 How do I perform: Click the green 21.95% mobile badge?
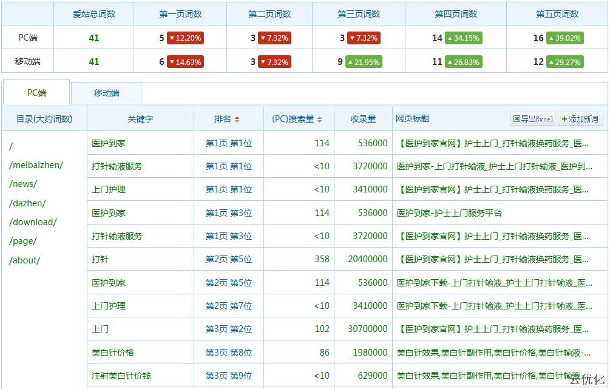coord(364,62)
